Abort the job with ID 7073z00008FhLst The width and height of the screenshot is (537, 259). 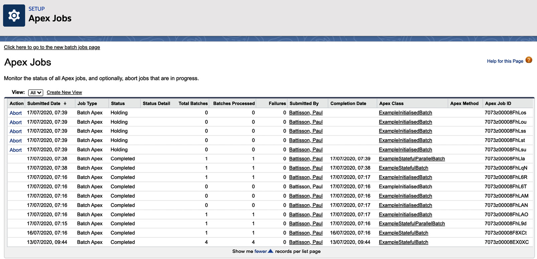tap(15, 141)
